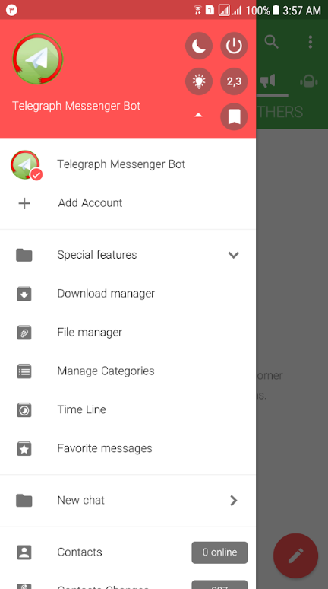Screen dimensions: 328x589
Task: Tap the Contacts person icon
Action: pyautogui.click(x=24, y=552)
